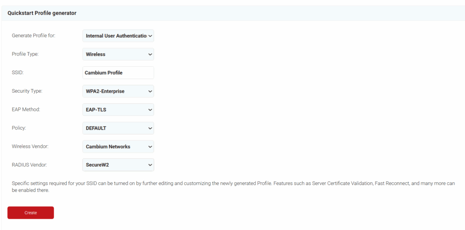Image resolution: width=465 pixels, height=230 pixels.
Task: Click the Quickstart Profile generator heading
Action: click(42, 13)
